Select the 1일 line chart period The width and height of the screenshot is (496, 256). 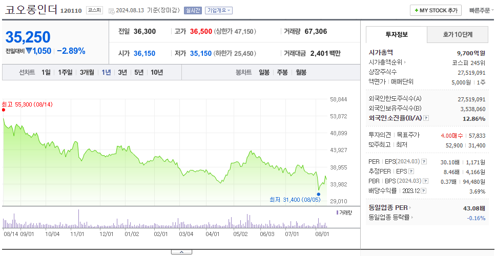coord(46,72)
